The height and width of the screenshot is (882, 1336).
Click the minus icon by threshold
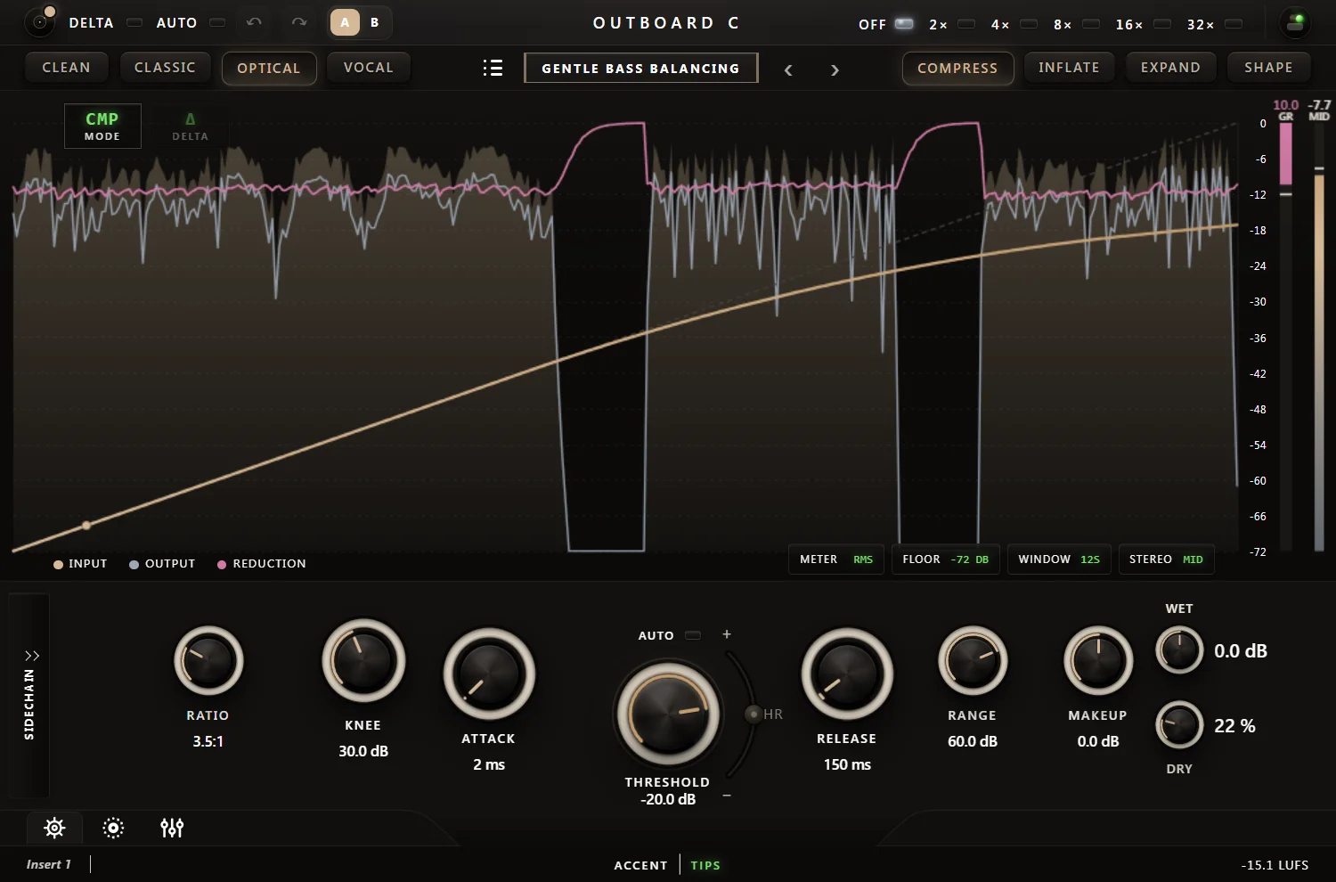coord(727,795)
